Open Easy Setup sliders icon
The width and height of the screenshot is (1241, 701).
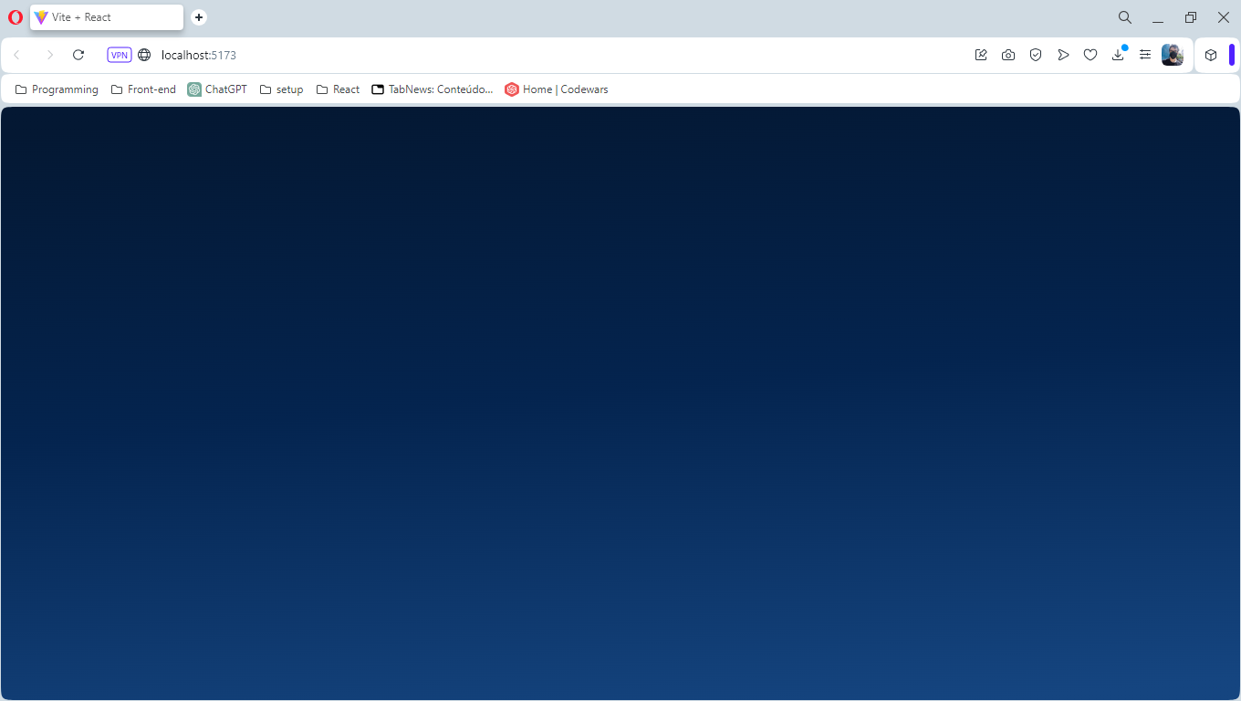[x=1145, y=55]
